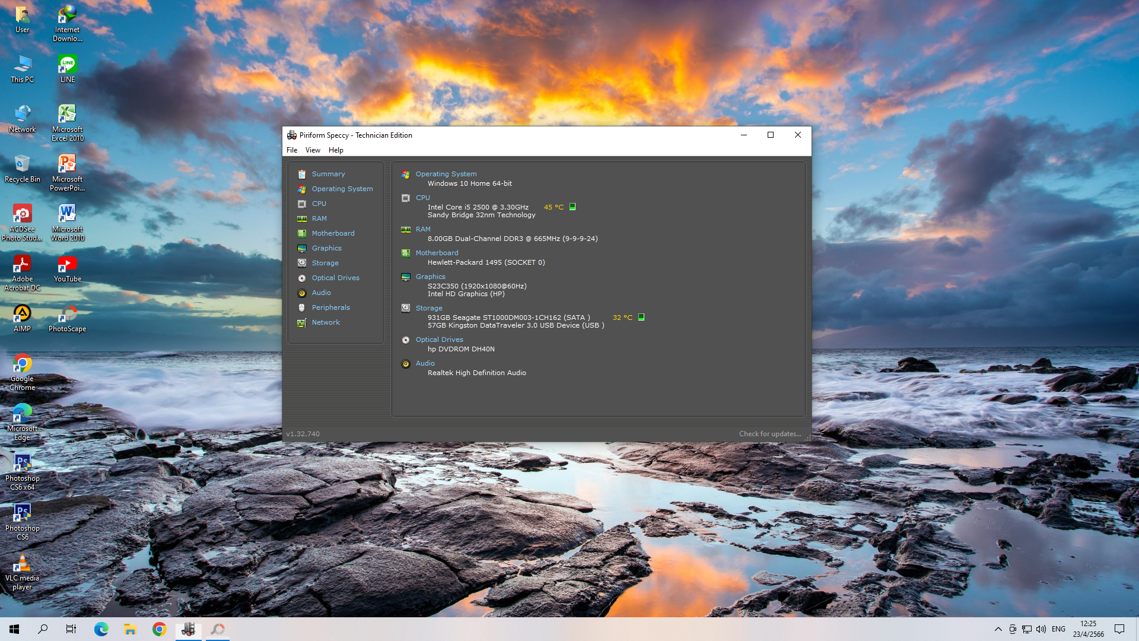Open the Google Chrome taskbar icon

pos(159,629)
